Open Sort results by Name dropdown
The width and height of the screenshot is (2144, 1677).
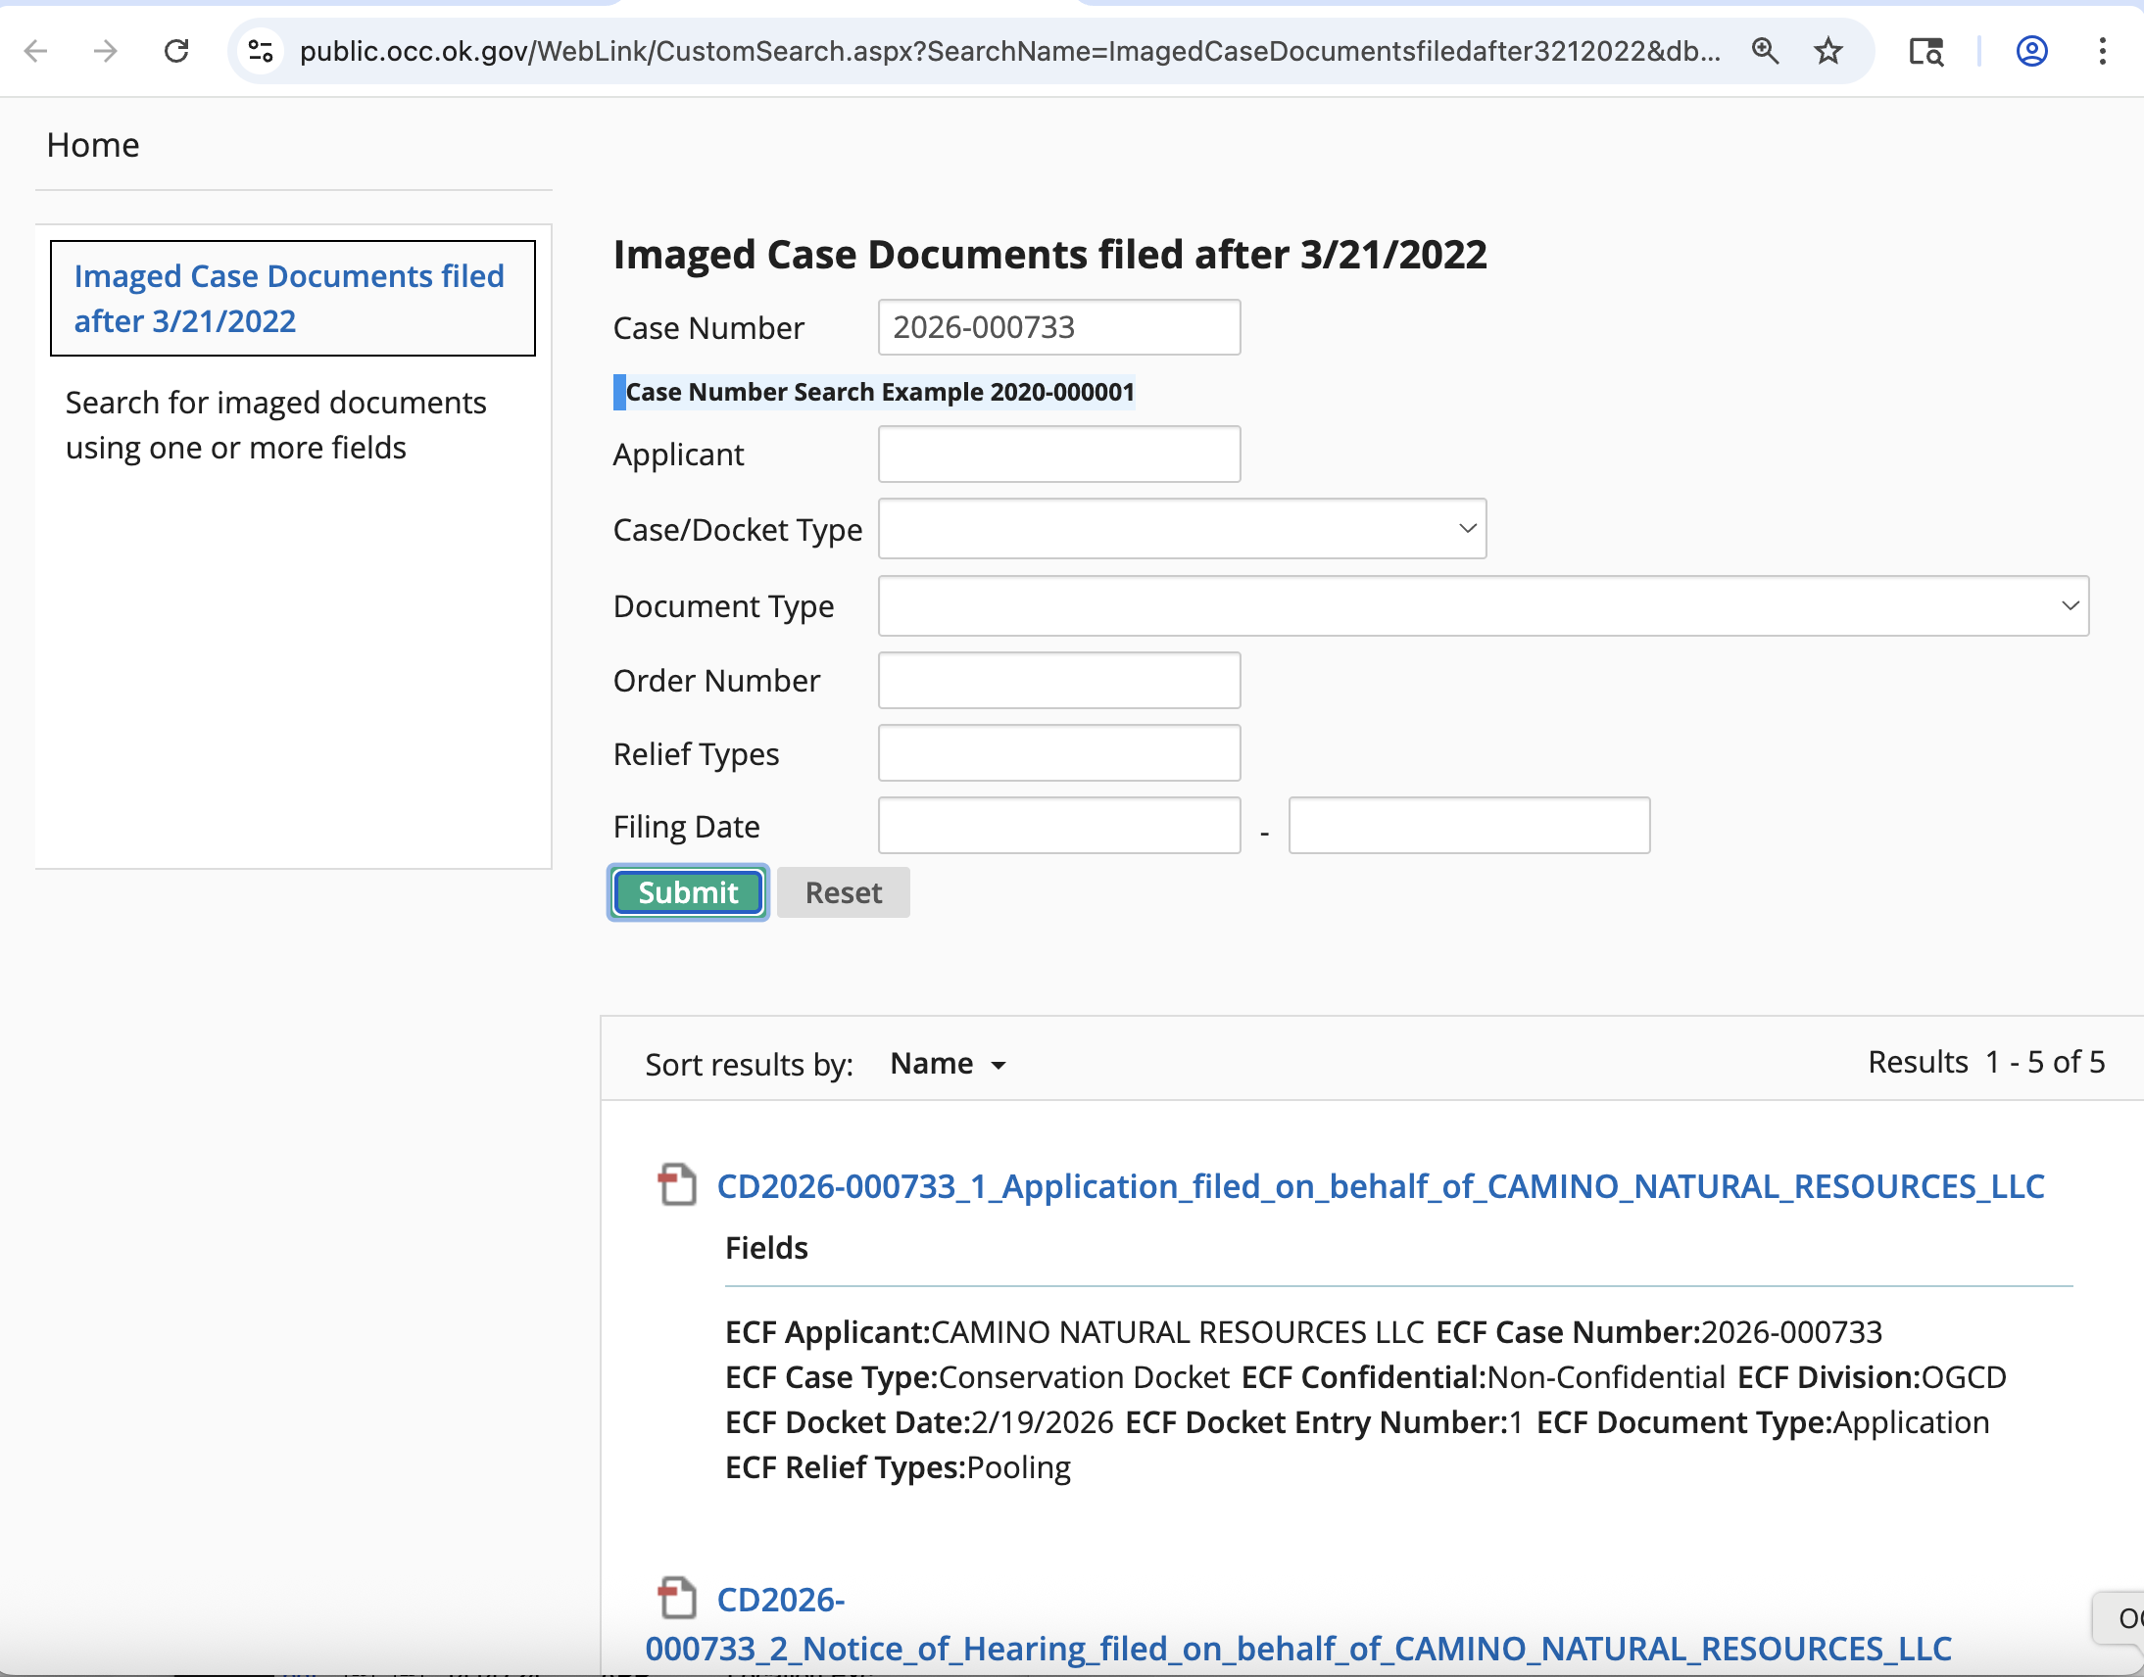(948, 1064)
